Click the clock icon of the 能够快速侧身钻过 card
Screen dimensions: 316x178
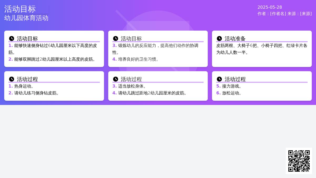click(x=12, y=39)
